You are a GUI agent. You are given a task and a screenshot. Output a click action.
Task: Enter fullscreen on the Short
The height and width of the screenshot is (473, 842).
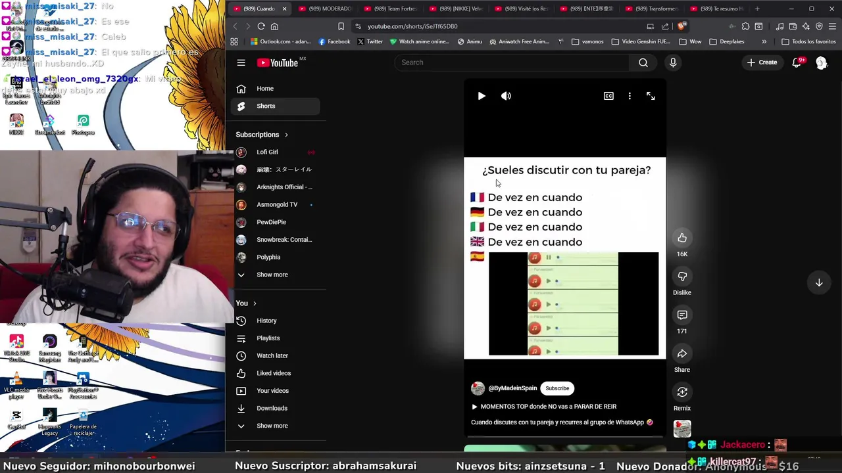[x=651, y=96]
